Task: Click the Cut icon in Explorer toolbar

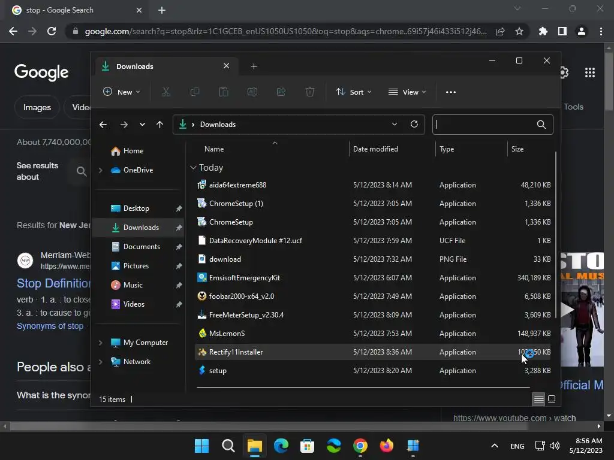Action: pos(166,92)
